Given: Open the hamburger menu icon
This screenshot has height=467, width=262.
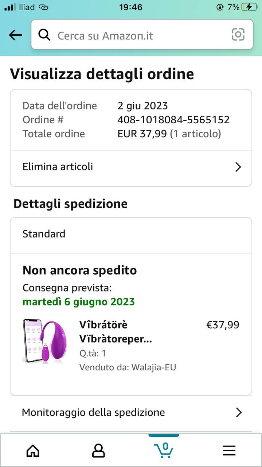Looking at the screenshot, I should [229, 451].
